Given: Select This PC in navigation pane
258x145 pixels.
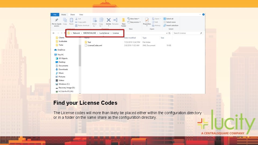Looking at the screenshot, I should 60,55.
